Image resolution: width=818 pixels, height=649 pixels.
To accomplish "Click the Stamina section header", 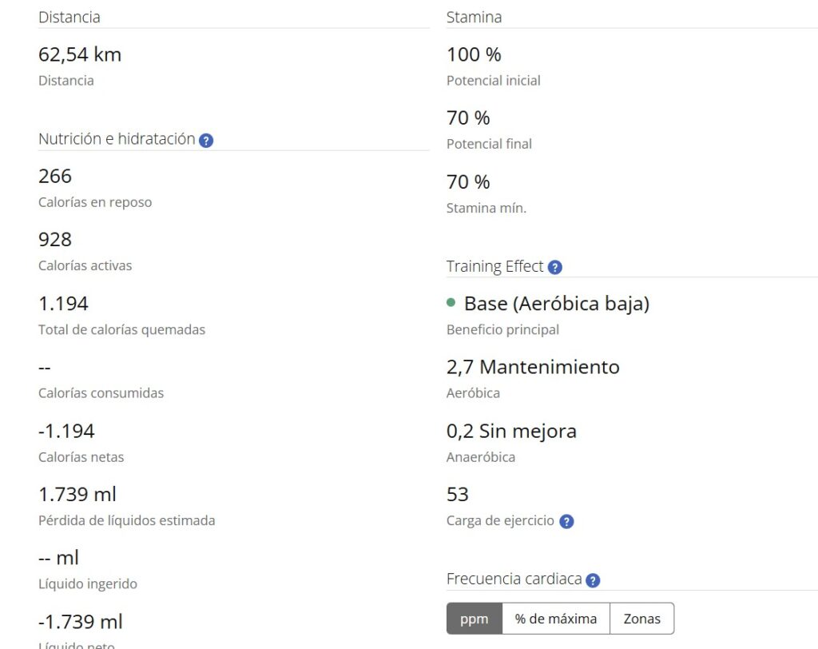I will coord(474,17).
